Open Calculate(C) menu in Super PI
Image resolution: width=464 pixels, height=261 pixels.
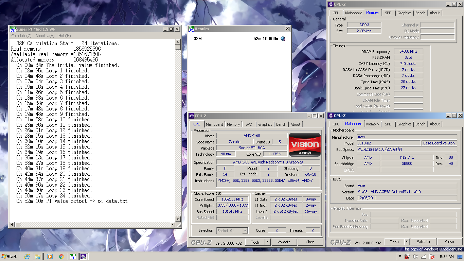21,36
